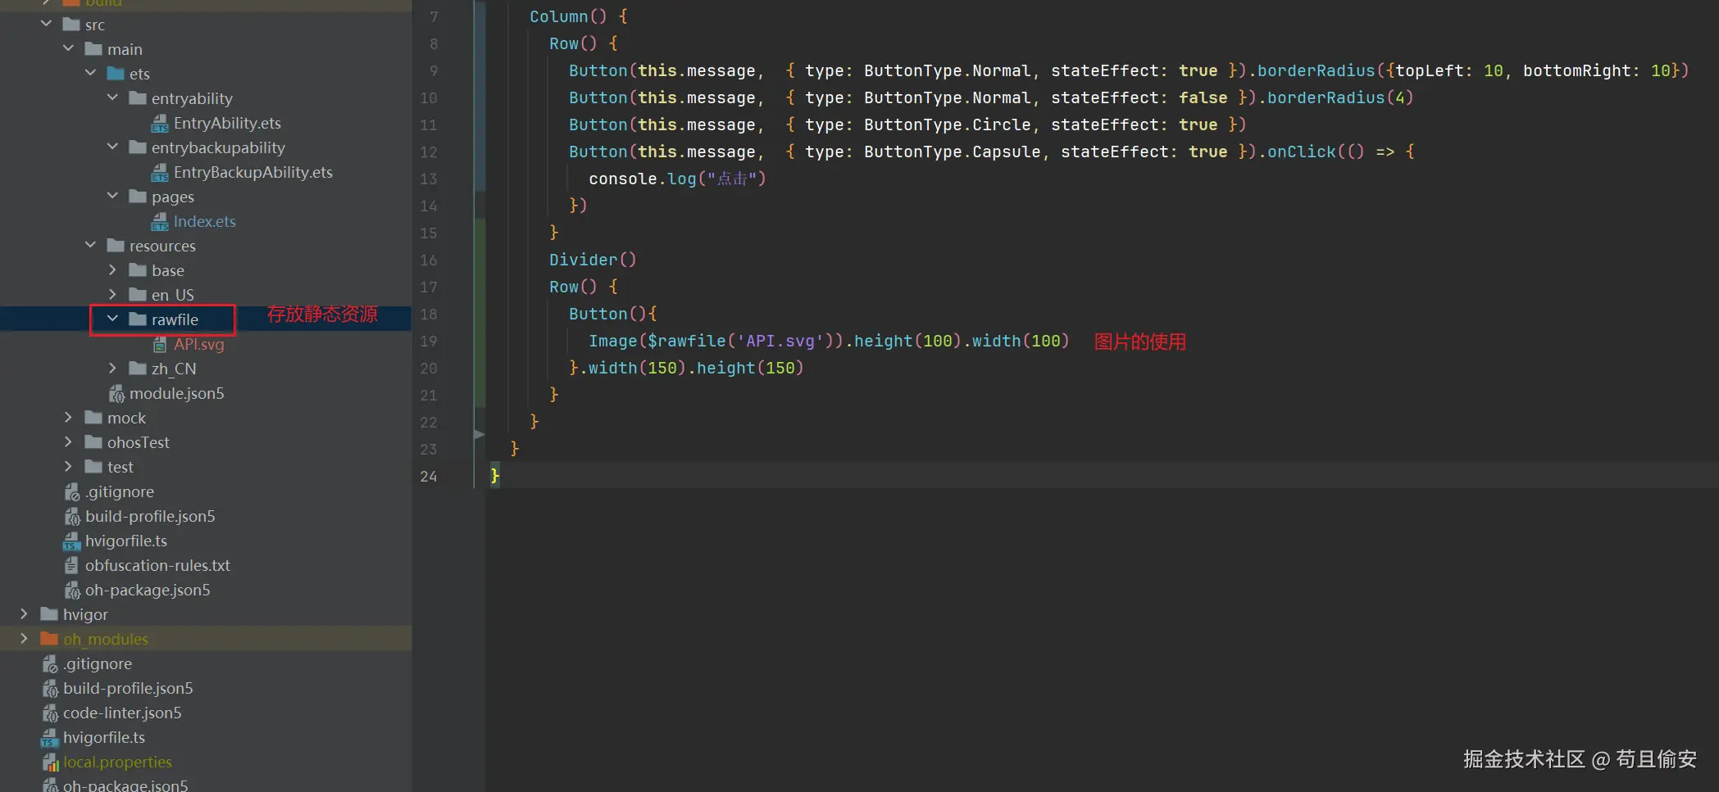
Task: Collapse the rawfile folder chevron
Action: point(112,319)
